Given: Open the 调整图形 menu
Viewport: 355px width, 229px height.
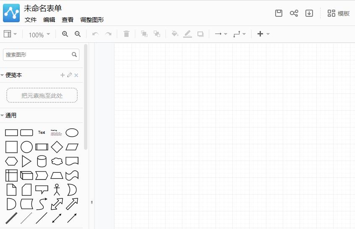Looking at the screenshot, I should coord(92,20).
